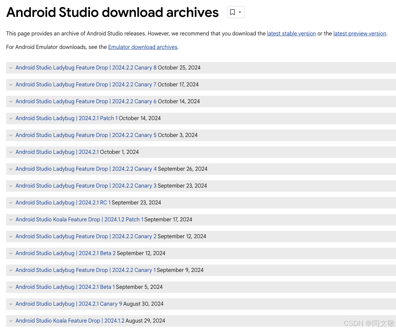Expand the chevron for Ladybug 2024.2.1 Beta 1
The width and height of the screenshot is (396, 330).
tap(10, 287)
